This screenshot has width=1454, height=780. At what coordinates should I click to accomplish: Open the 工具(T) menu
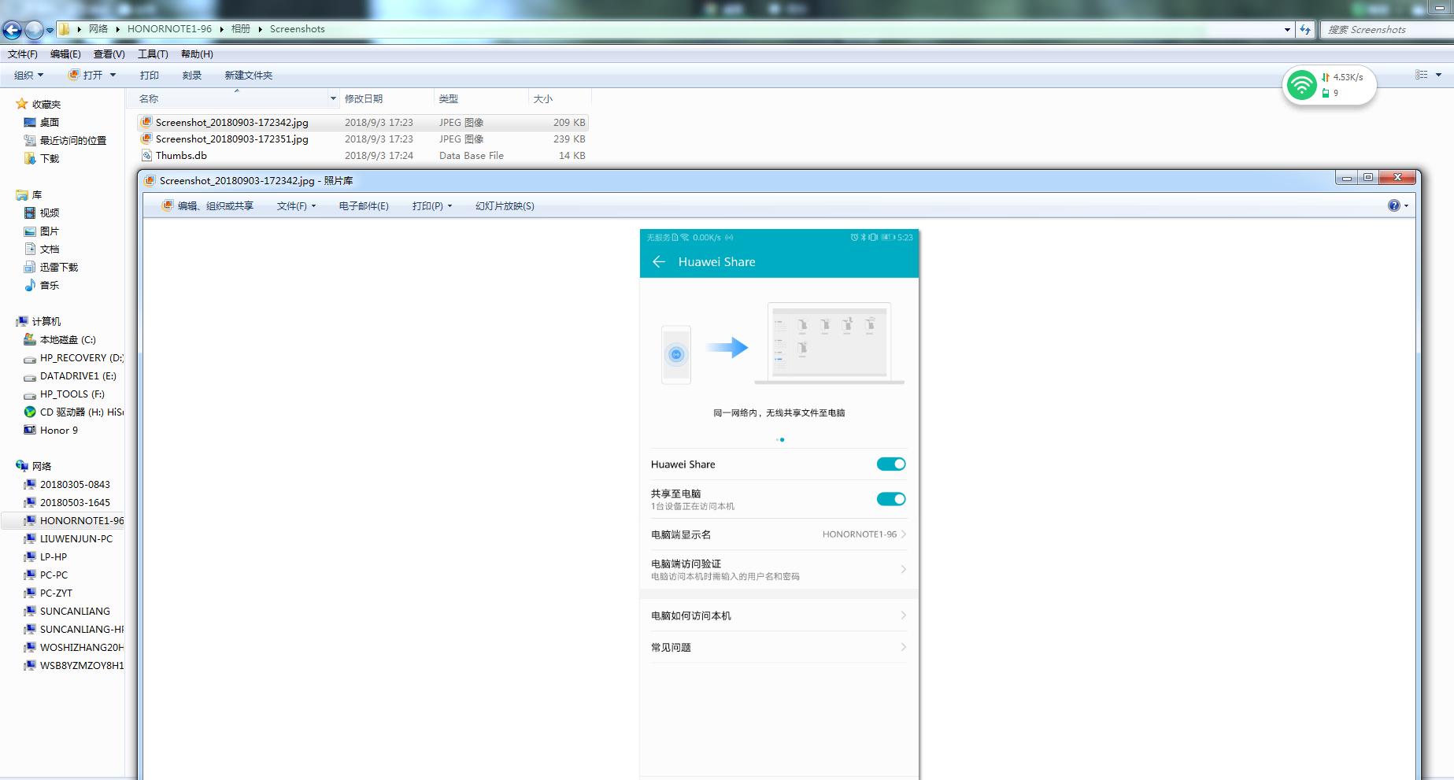pyautogui.click(x=153, y=54)
